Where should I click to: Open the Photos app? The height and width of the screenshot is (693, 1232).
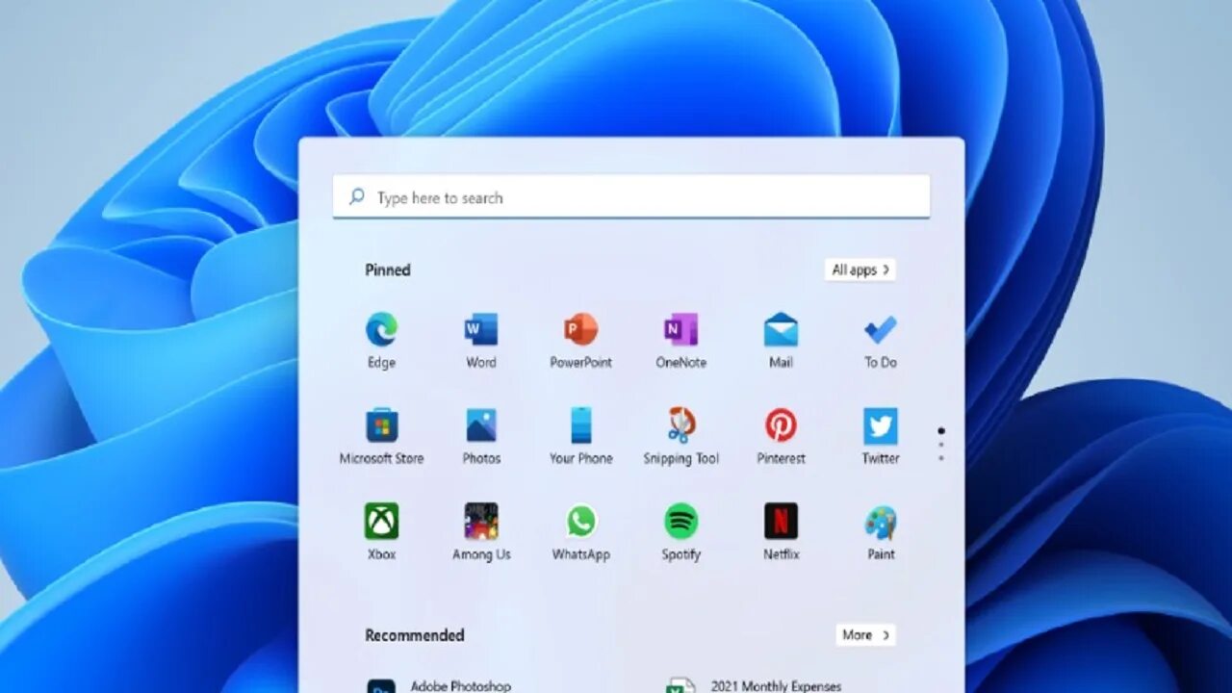481,425
